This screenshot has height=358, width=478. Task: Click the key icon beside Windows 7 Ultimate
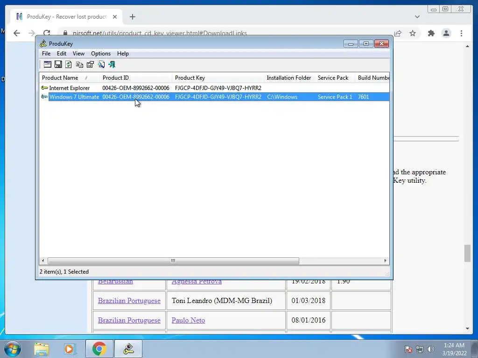(44, 96)
